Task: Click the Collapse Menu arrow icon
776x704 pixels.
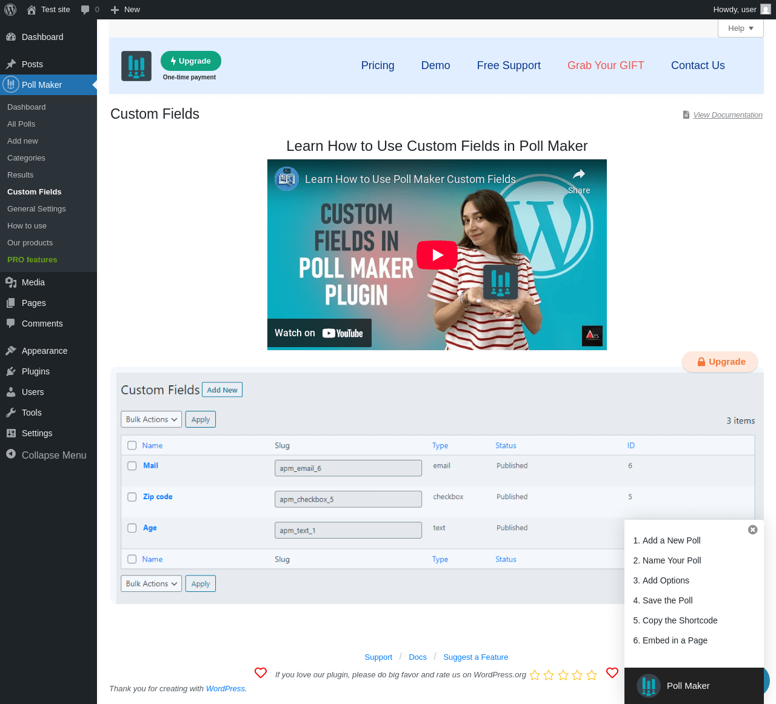Action: coord(11,454)
